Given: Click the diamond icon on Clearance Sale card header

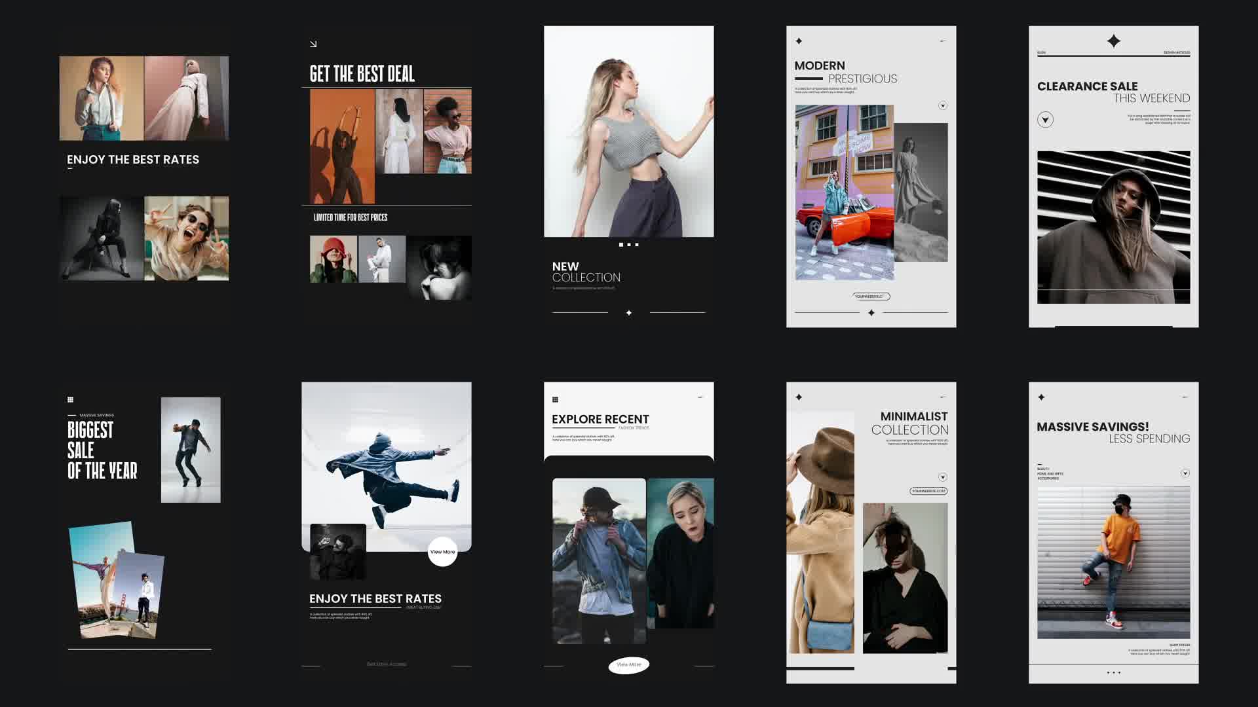Looking at the screenshot, I should pos(1114,41).
